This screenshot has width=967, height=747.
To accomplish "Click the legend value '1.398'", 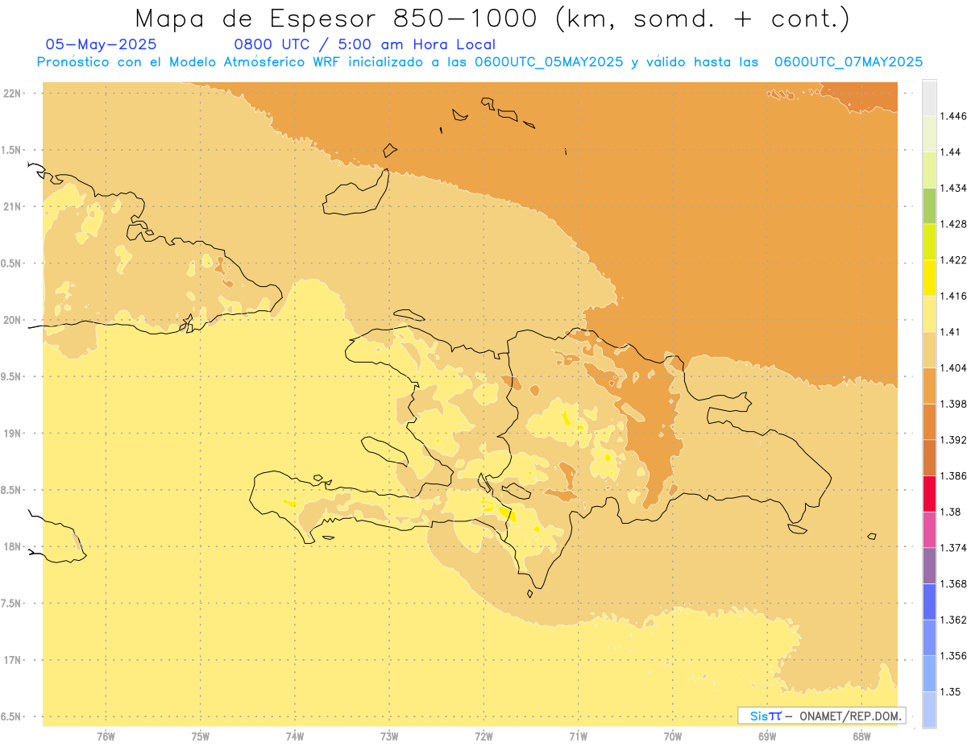I will [x=952, y=404].
